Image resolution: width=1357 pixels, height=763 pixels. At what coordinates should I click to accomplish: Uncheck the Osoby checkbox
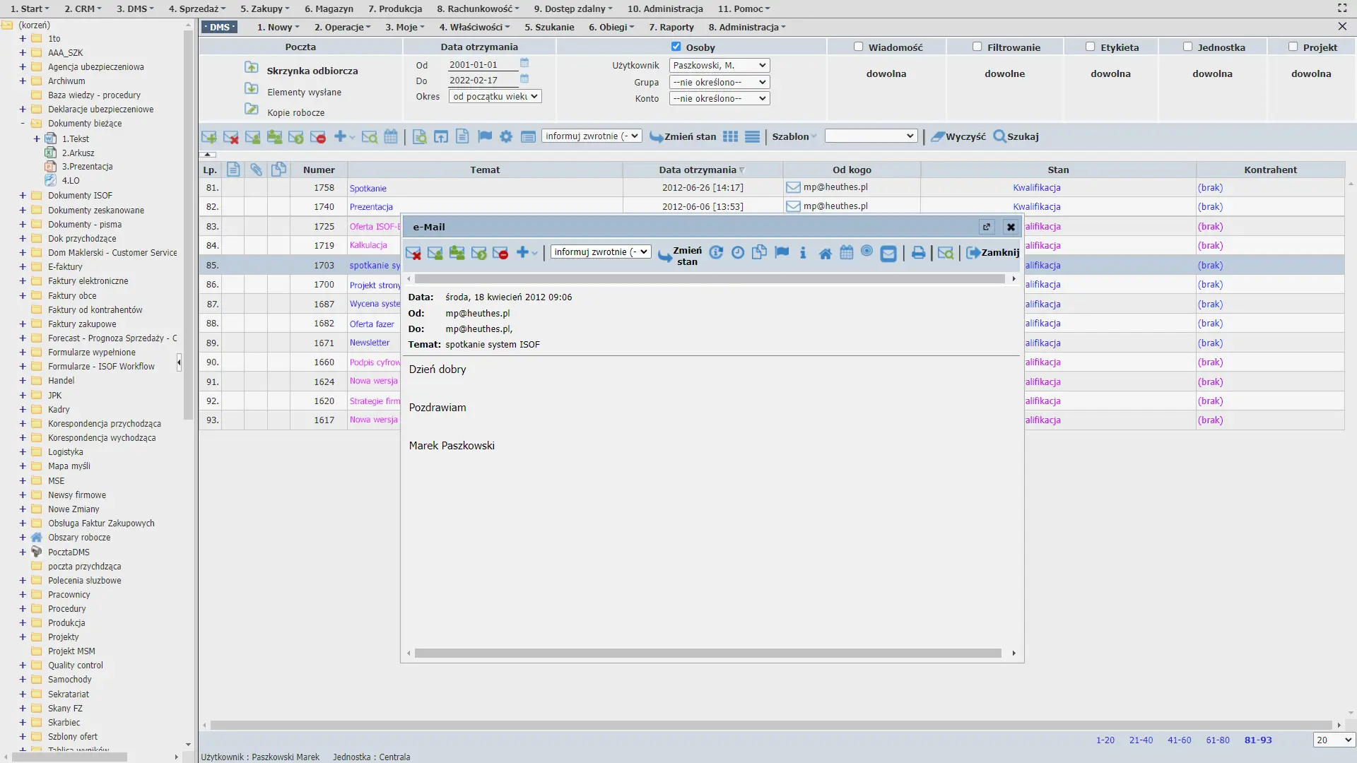pos(676,47)
